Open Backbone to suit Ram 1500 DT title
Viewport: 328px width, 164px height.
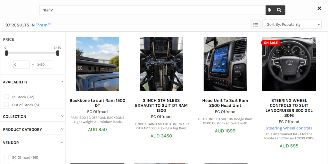97,103
